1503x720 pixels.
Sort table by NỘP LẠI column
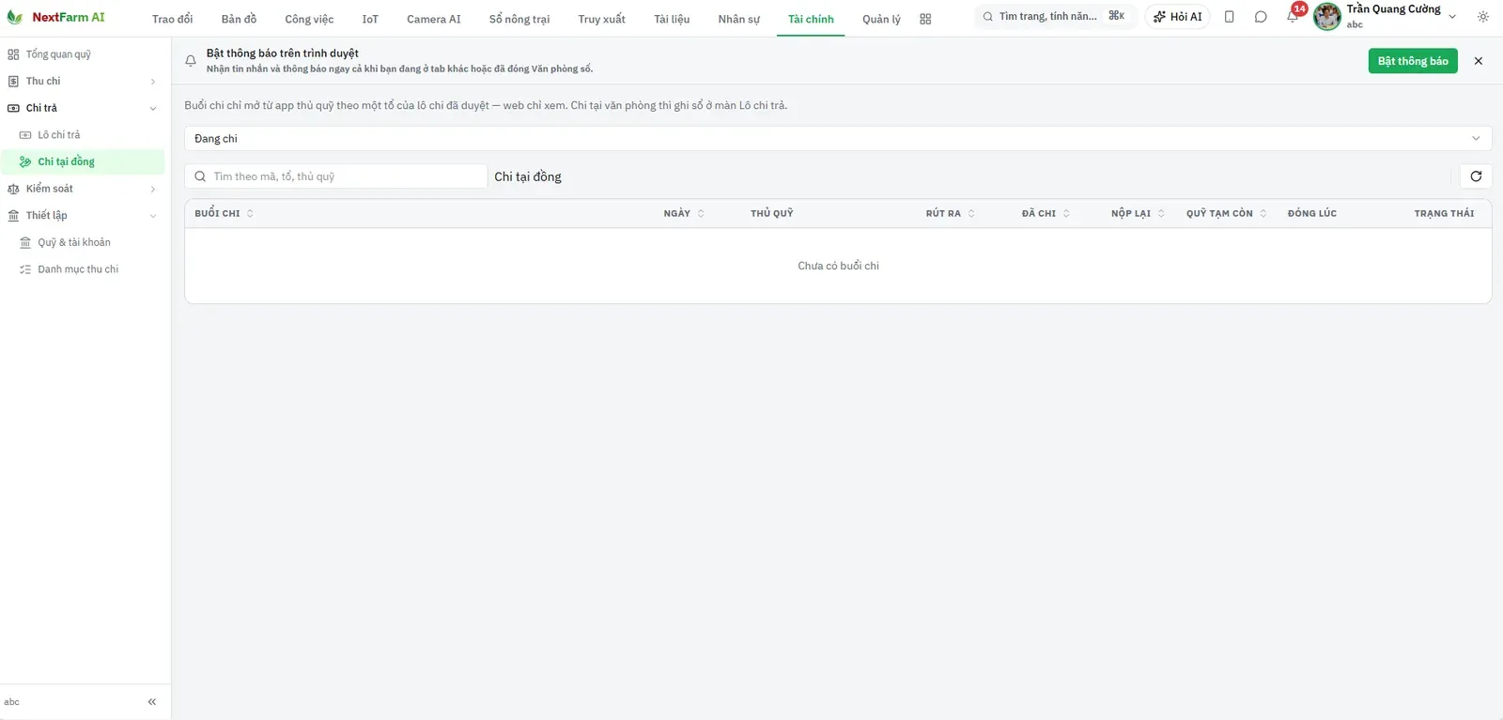1138,214
